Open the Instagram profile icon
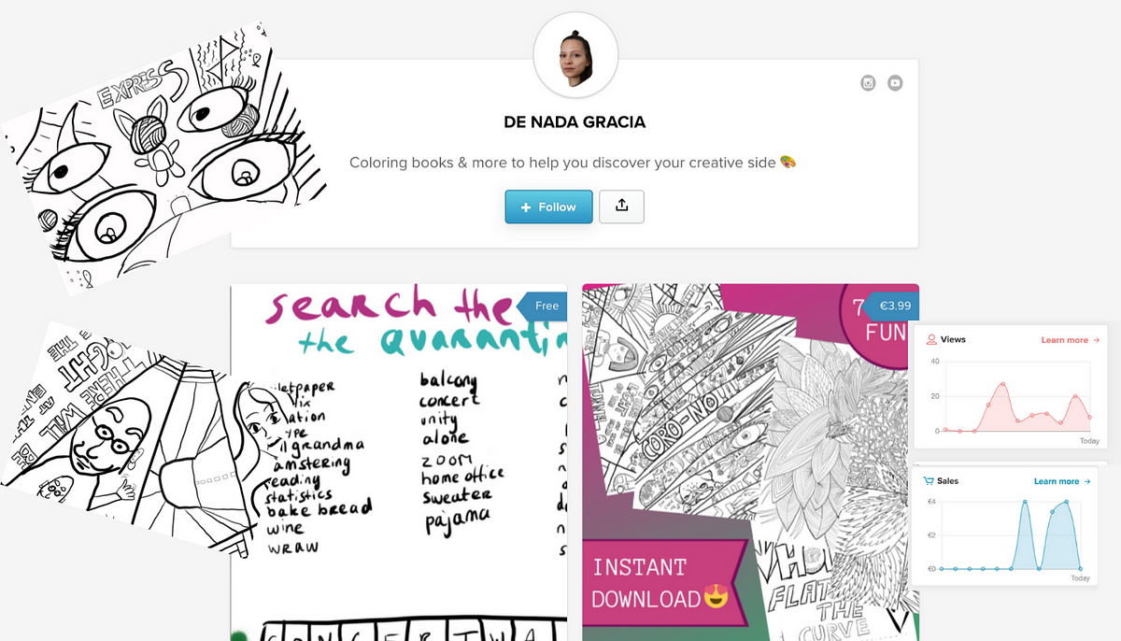This screenshot has width=1121, height=641. click(x=868, y=83)
